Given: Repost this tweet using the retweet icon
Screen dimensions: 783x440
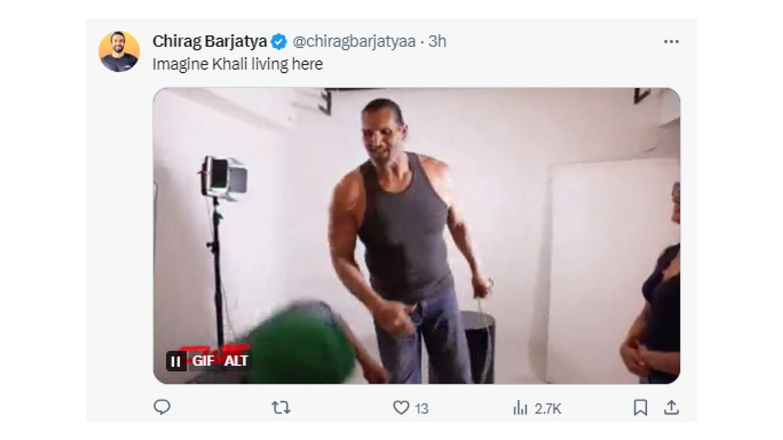Looking at the screenshot, I should coord(281,407).
